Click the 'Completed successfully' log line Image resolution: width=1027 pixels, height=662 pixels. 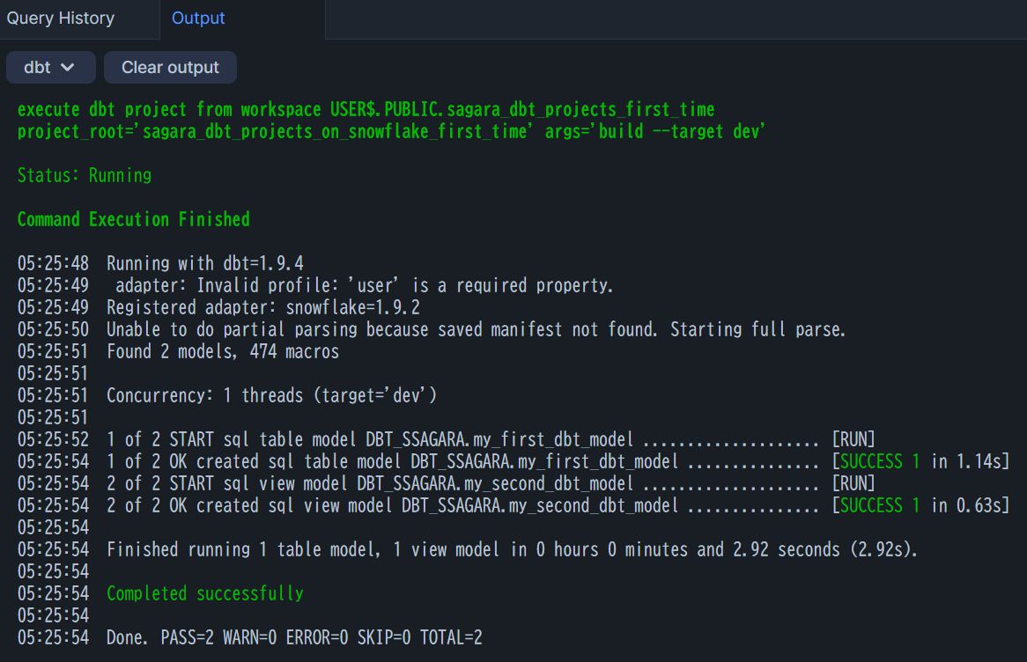[205, 594]
